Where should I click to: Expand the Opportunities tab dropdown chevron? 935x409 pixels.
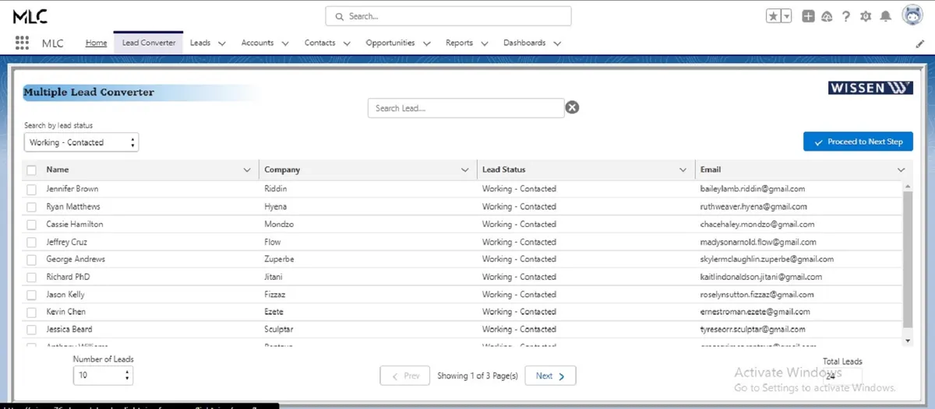tap(426, 44)
